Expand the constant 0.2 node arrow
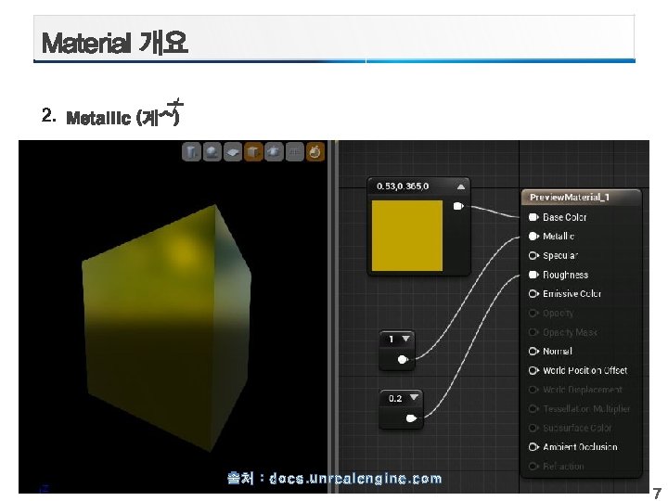Screen dimensions: 668x501 [414, 397]
